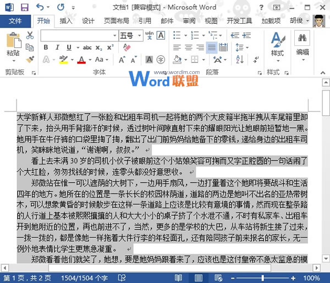Screen dimensions: 330x283
Task: Expand bullet list options arrow
Action: [186, 35]
